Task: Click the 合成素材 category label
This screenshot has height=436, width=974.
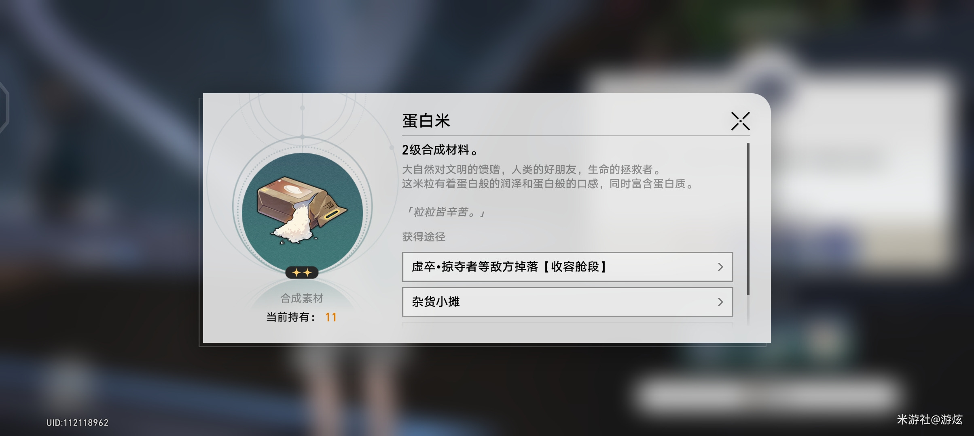Action: coord(302,298)
